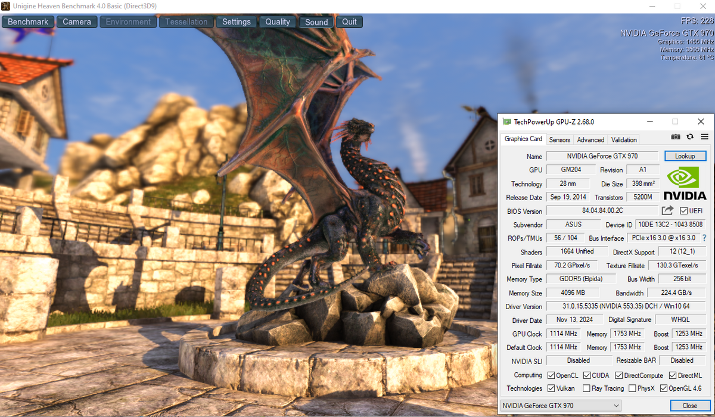Toggle the PhysX checkbox

pos(632,388)
